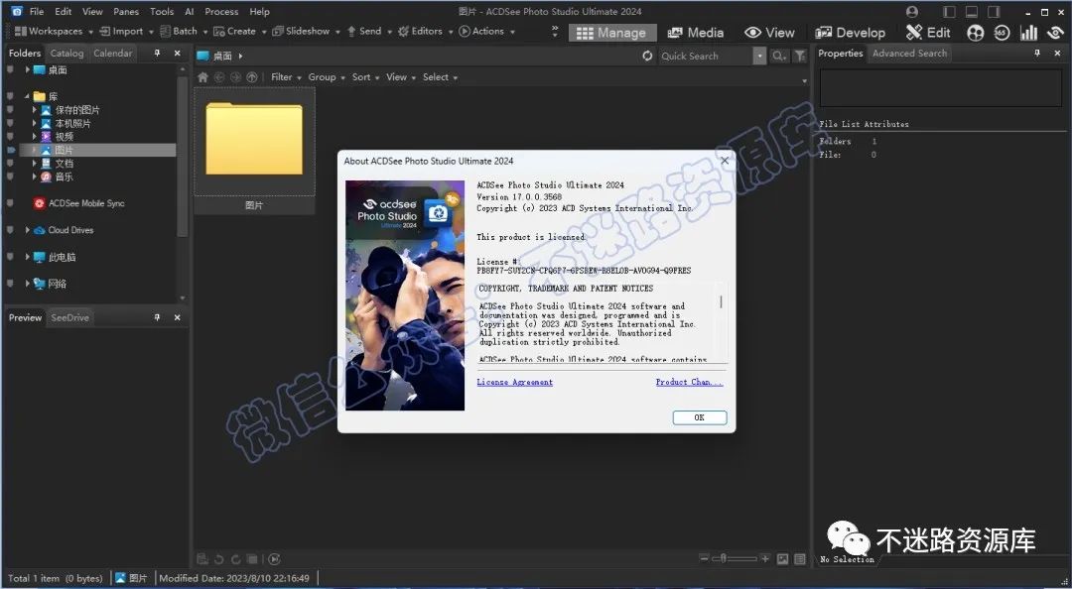Click the user account icon

click(911, 12)
